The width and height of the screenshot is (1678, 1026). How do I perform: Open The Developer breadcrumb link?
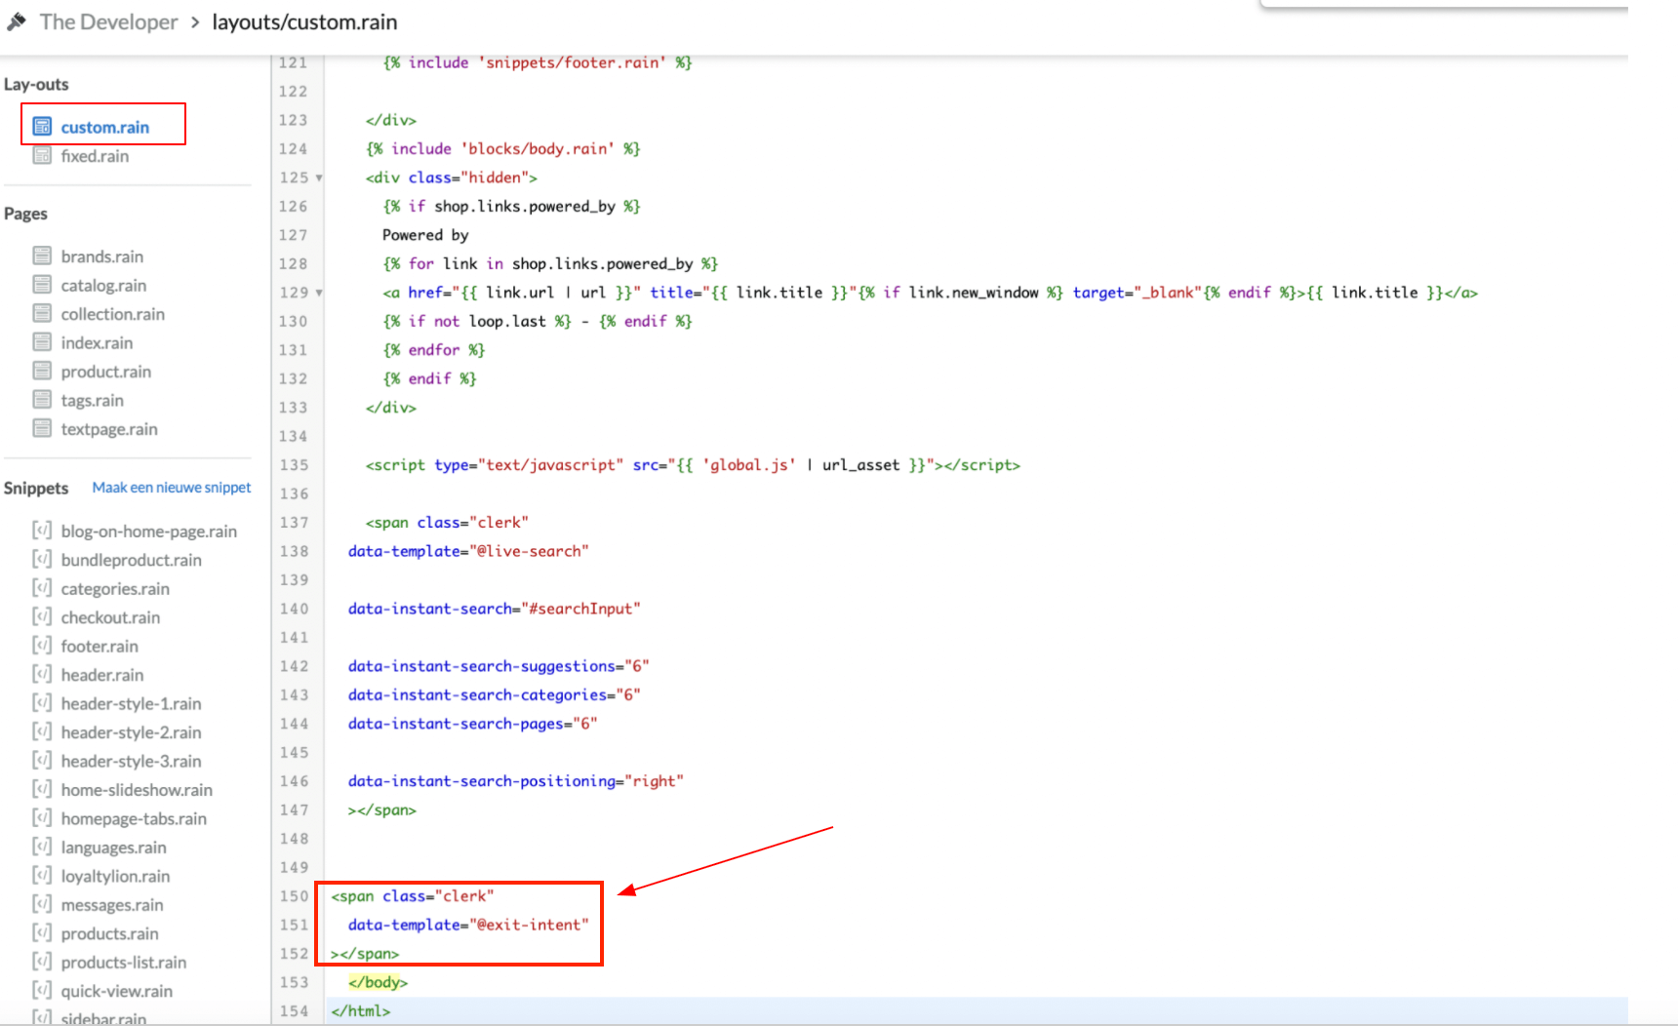pos(108,21)
